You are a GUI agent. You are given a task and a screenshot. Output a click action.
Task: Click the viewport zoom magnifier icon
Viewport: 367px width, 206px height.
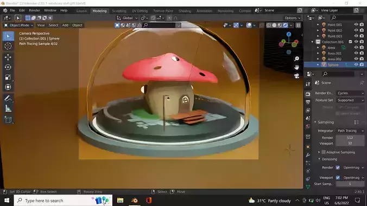click(x=296, y=59)
